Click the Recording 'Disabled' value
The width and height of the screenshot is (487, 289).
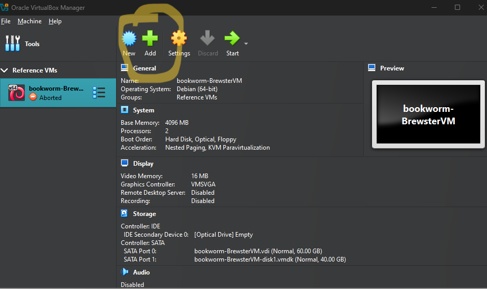[x=203, y=201]
